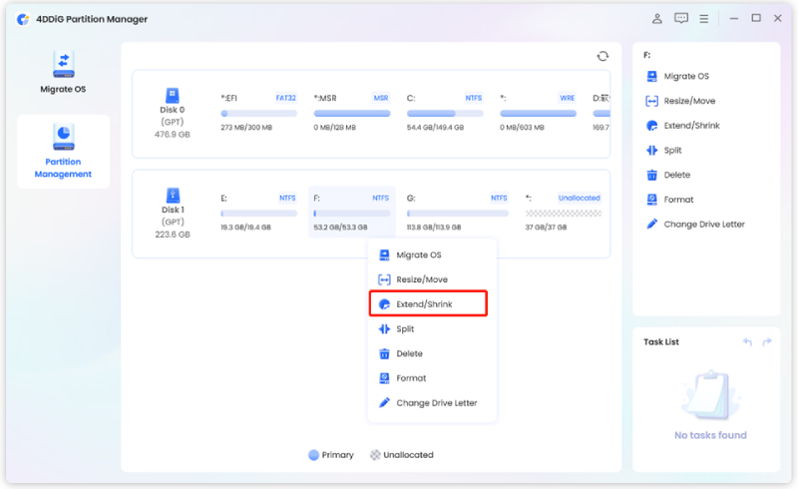Click the 223.6 GB Disk 1 capacity

point(173,235)
